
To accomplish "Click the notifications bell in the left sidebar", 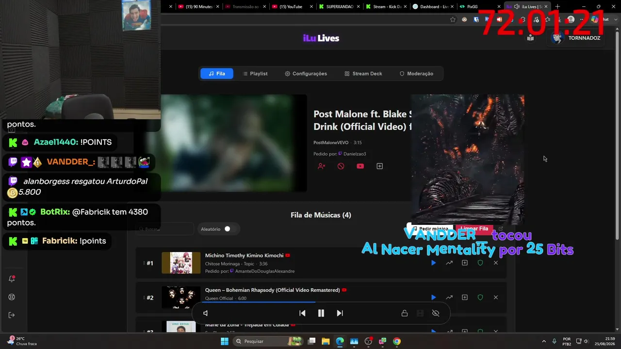I will point(12,279).
